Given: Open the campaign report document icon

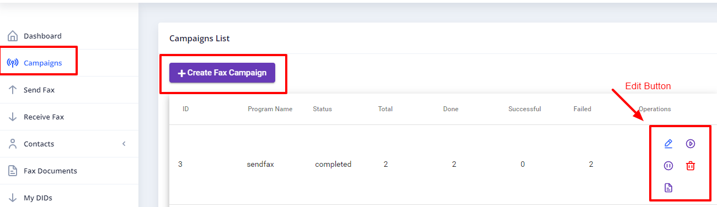Looking at the screenshot, I should pos(668,188).
